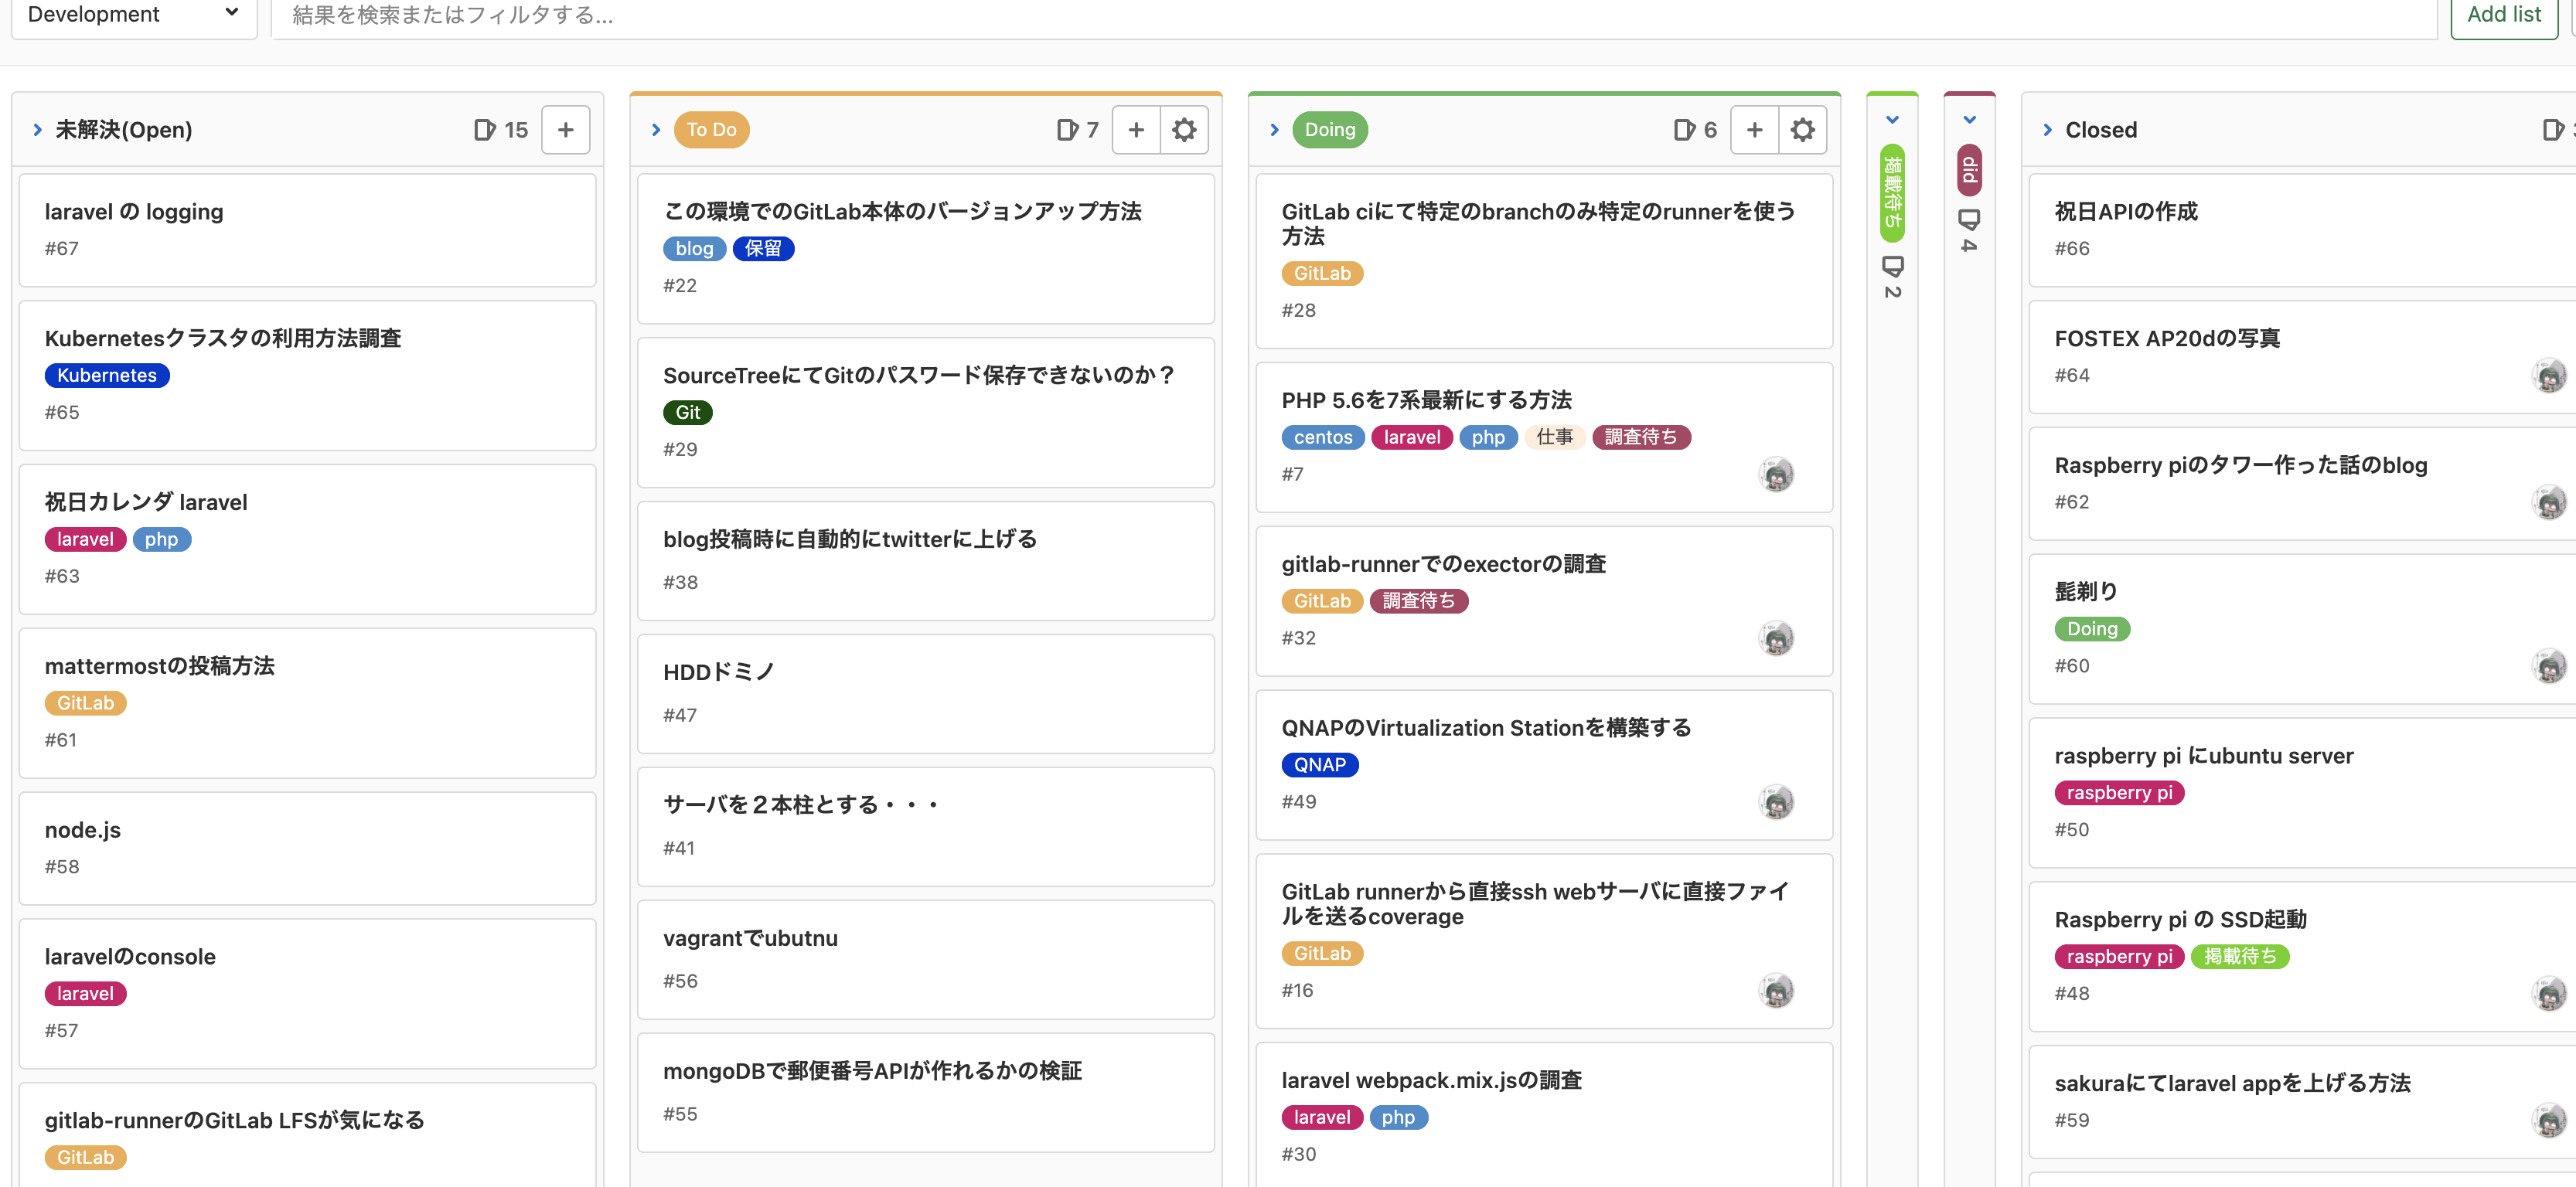Collapse the Doing list

click(x=1274, y=130)
